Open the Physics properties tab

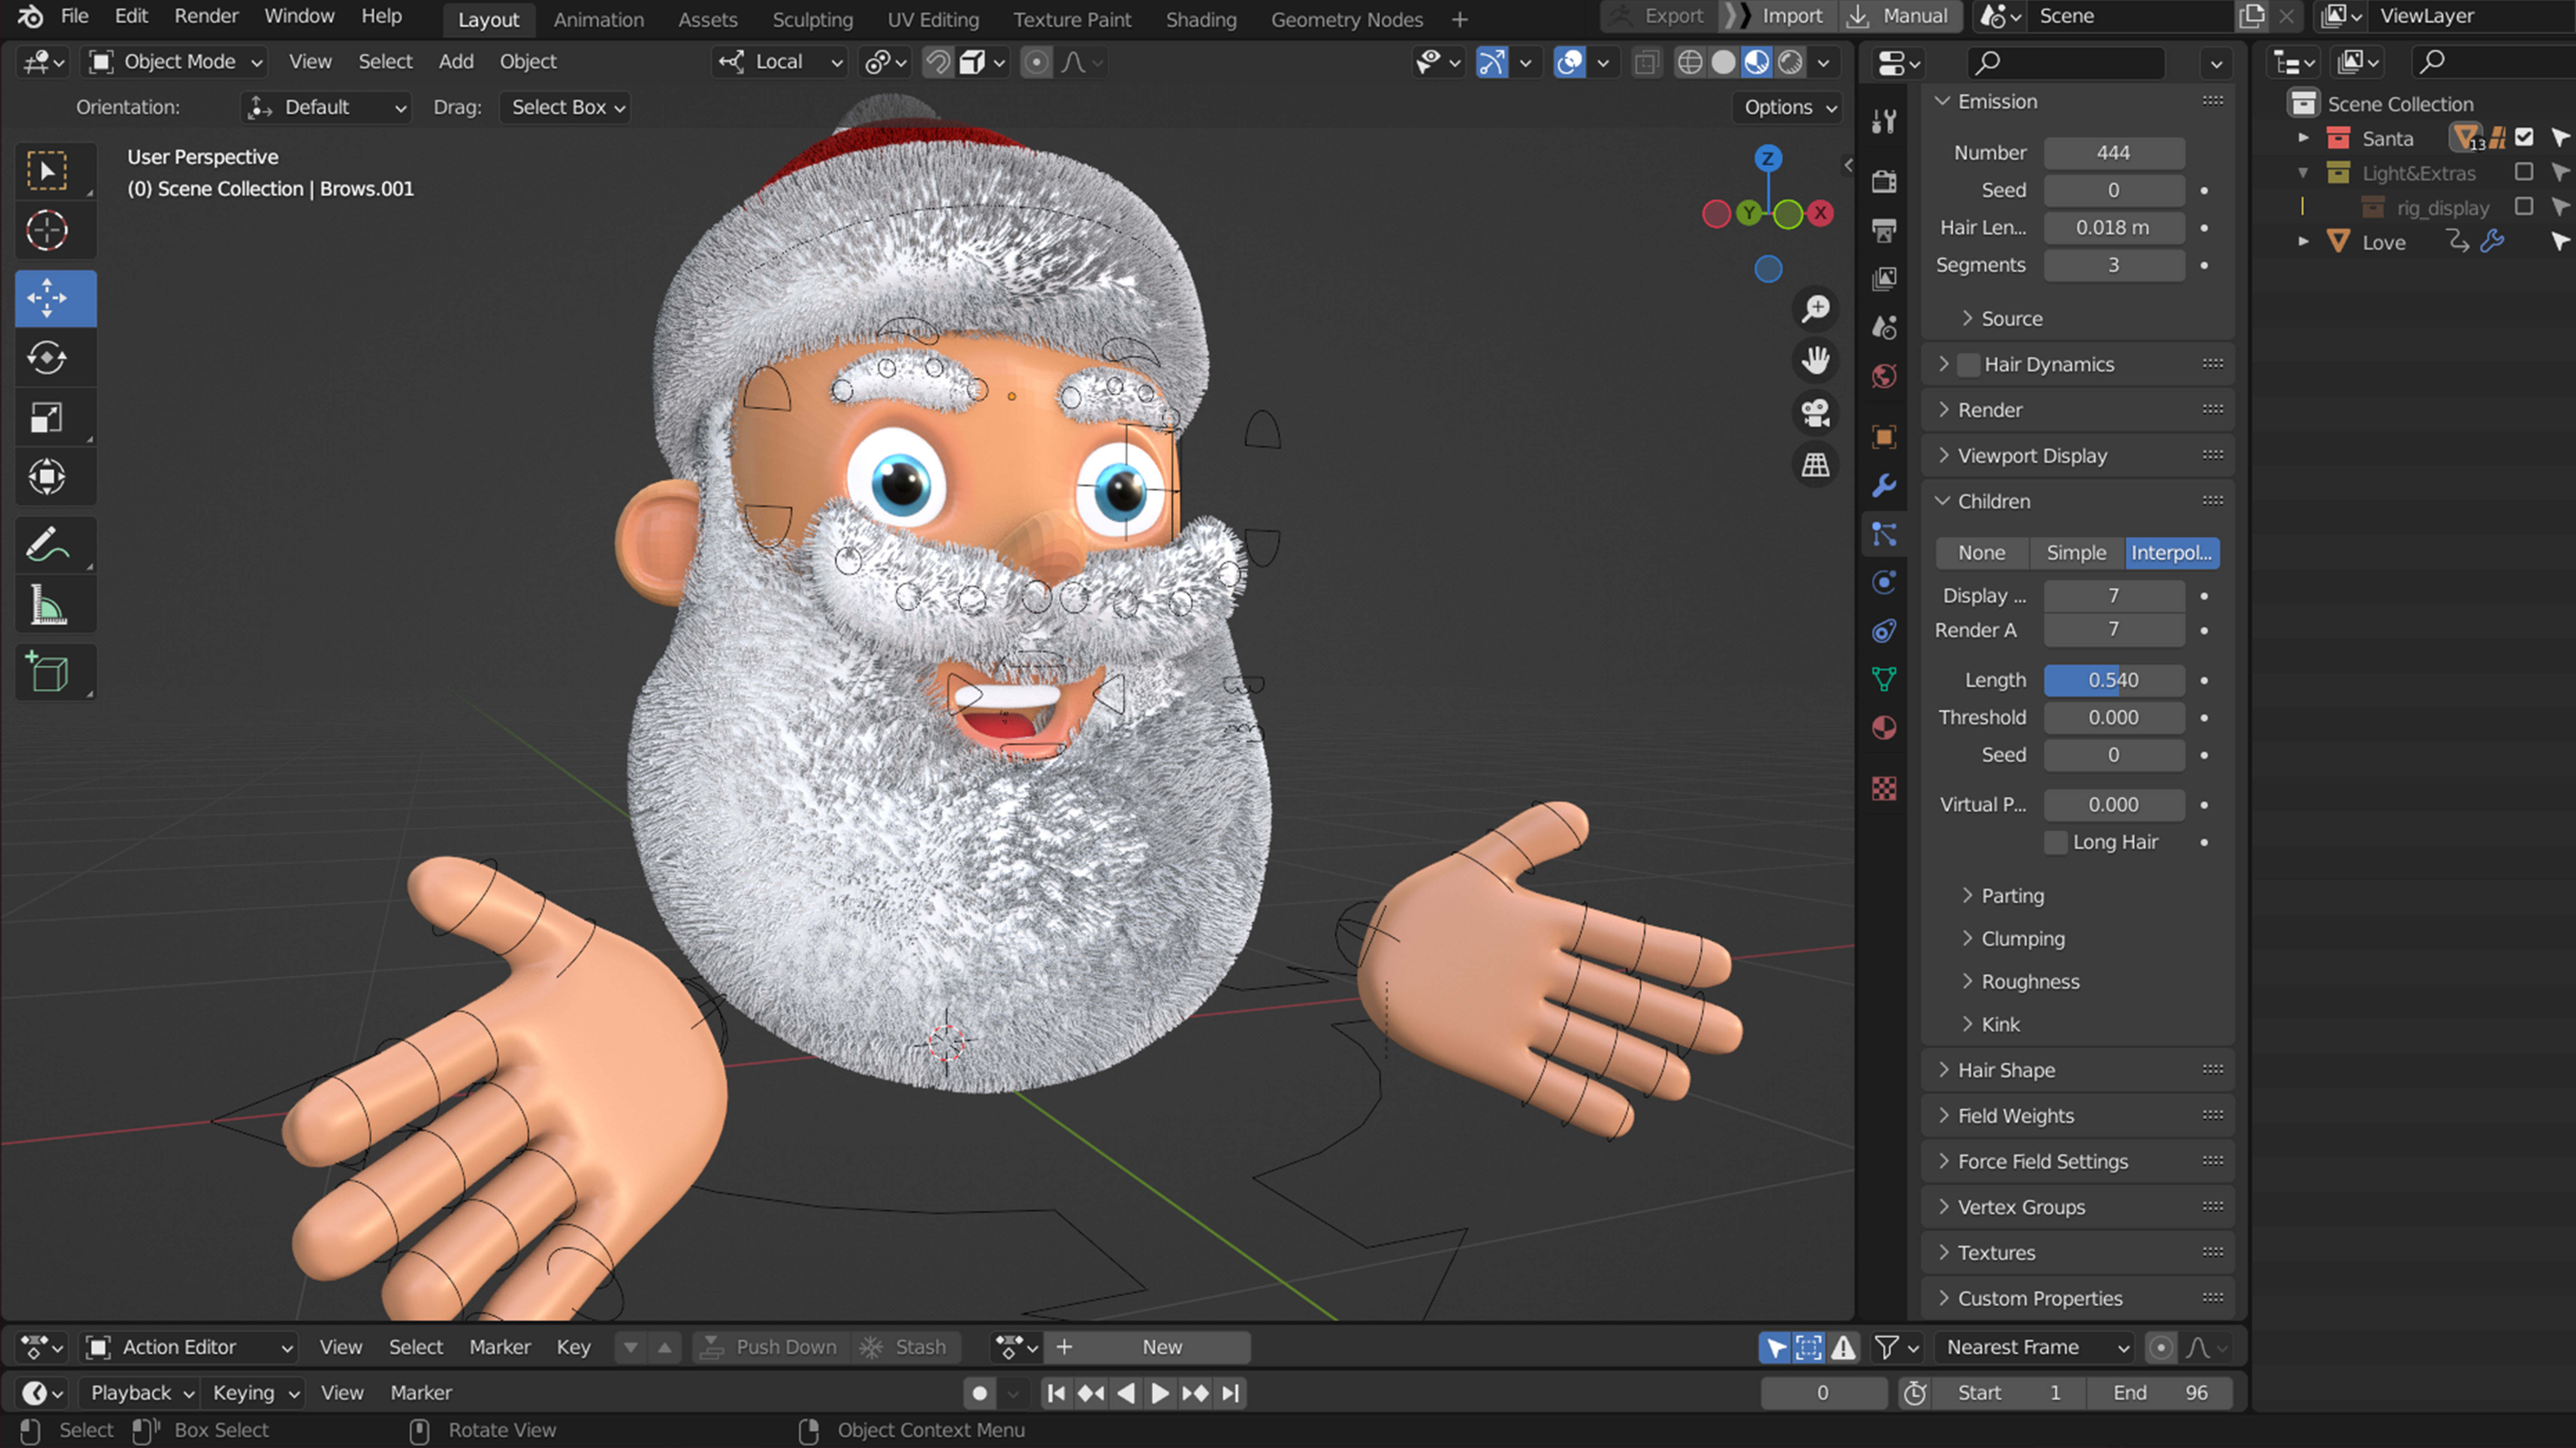[x=1884, y=583]
